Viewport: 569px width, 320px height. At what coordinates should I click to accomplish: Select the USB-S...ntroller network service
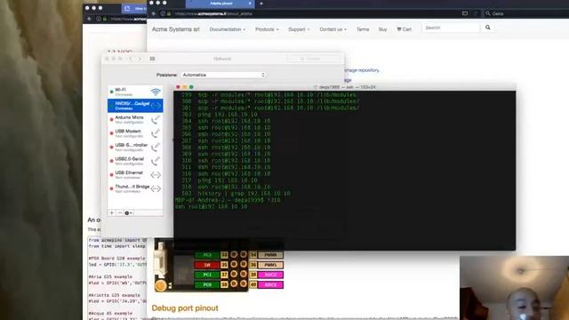coord(135,147)
